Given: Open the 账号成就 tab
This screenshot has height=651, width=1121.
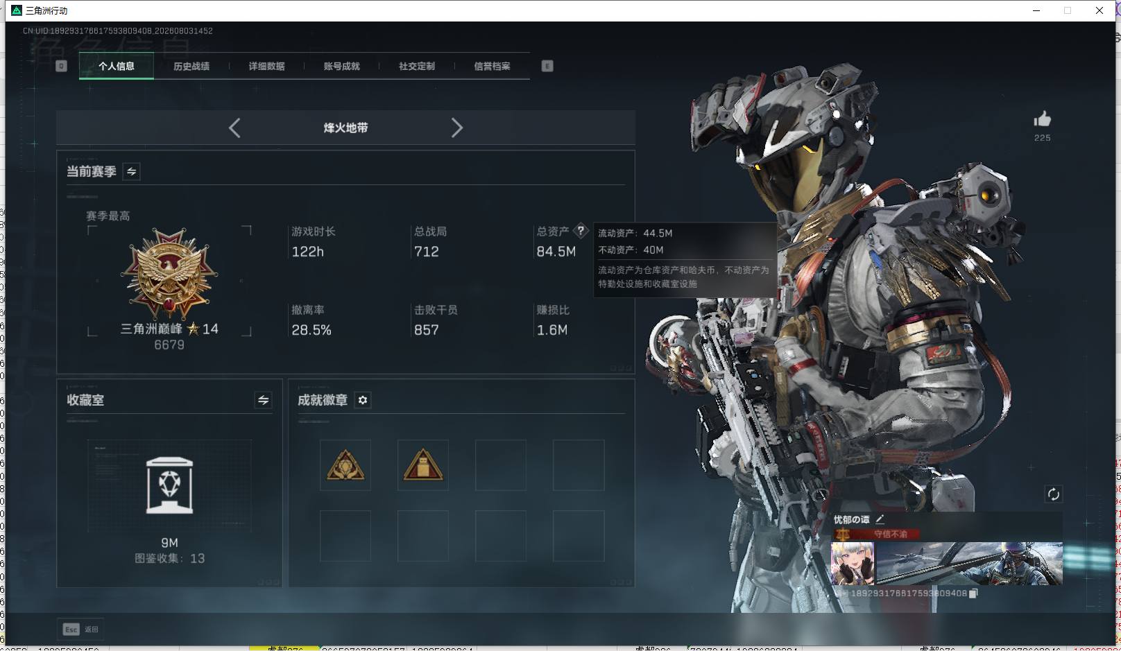Looking at the screenshot, I should pos(342,66).
